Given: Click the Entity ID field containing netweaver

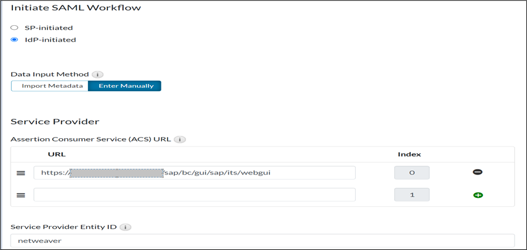Looking at the screenshot, I should click(262, 240).
